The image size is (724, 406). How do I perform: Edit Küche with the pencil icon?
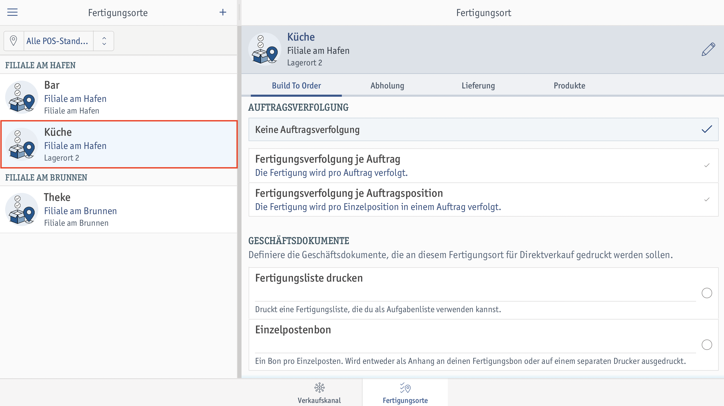coord(708,49)
